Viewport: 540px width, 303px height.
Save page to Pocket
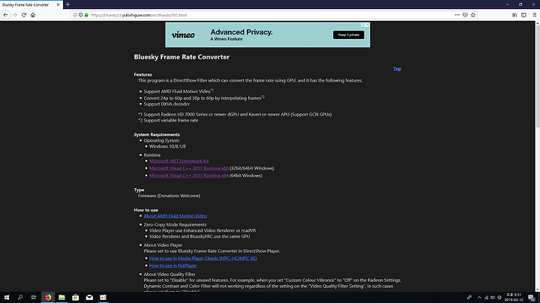465,15
